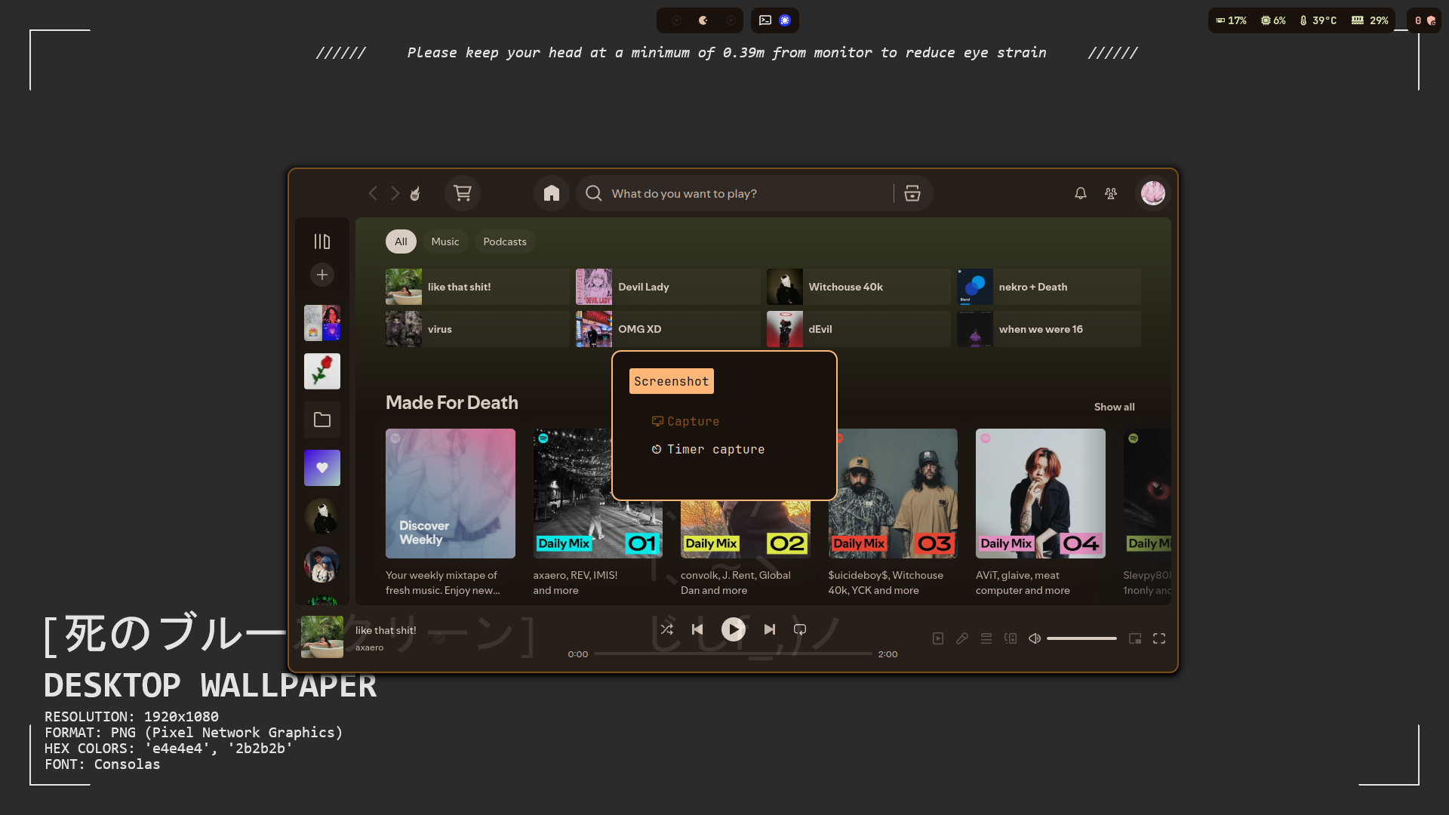The image size is (1449, 815).
Task: Click now playing album art thumbnail
Action: tap(322, 637)
